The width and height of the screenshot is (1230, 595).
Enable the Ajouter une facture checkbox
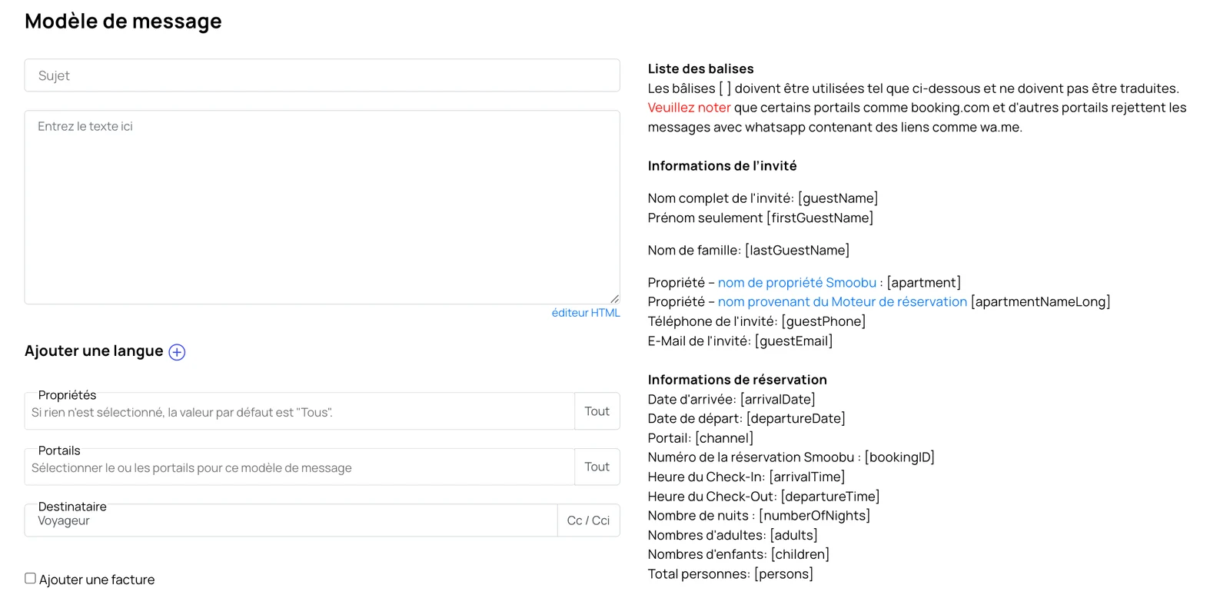(30, 578)
